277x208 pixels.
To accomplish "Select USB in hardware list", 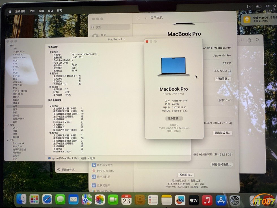I will click(x=15, y=73).
